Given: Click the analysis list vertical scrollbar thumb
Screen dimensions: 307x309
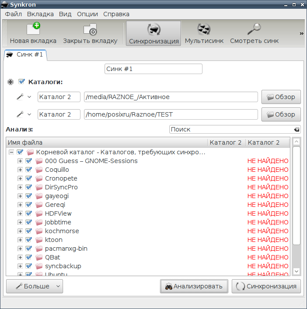Looking at the screenshot, I should pos(297,195).
